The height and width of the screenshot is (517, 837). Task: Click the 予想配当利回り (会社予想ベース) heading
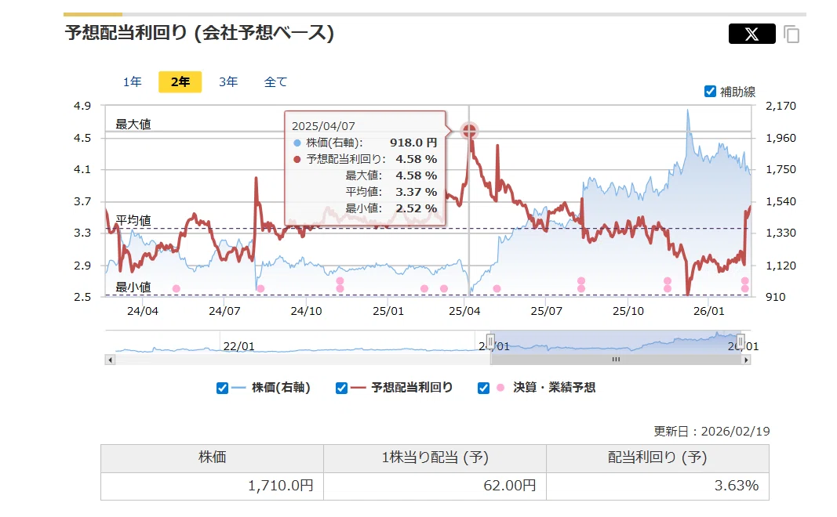[200, 33]
